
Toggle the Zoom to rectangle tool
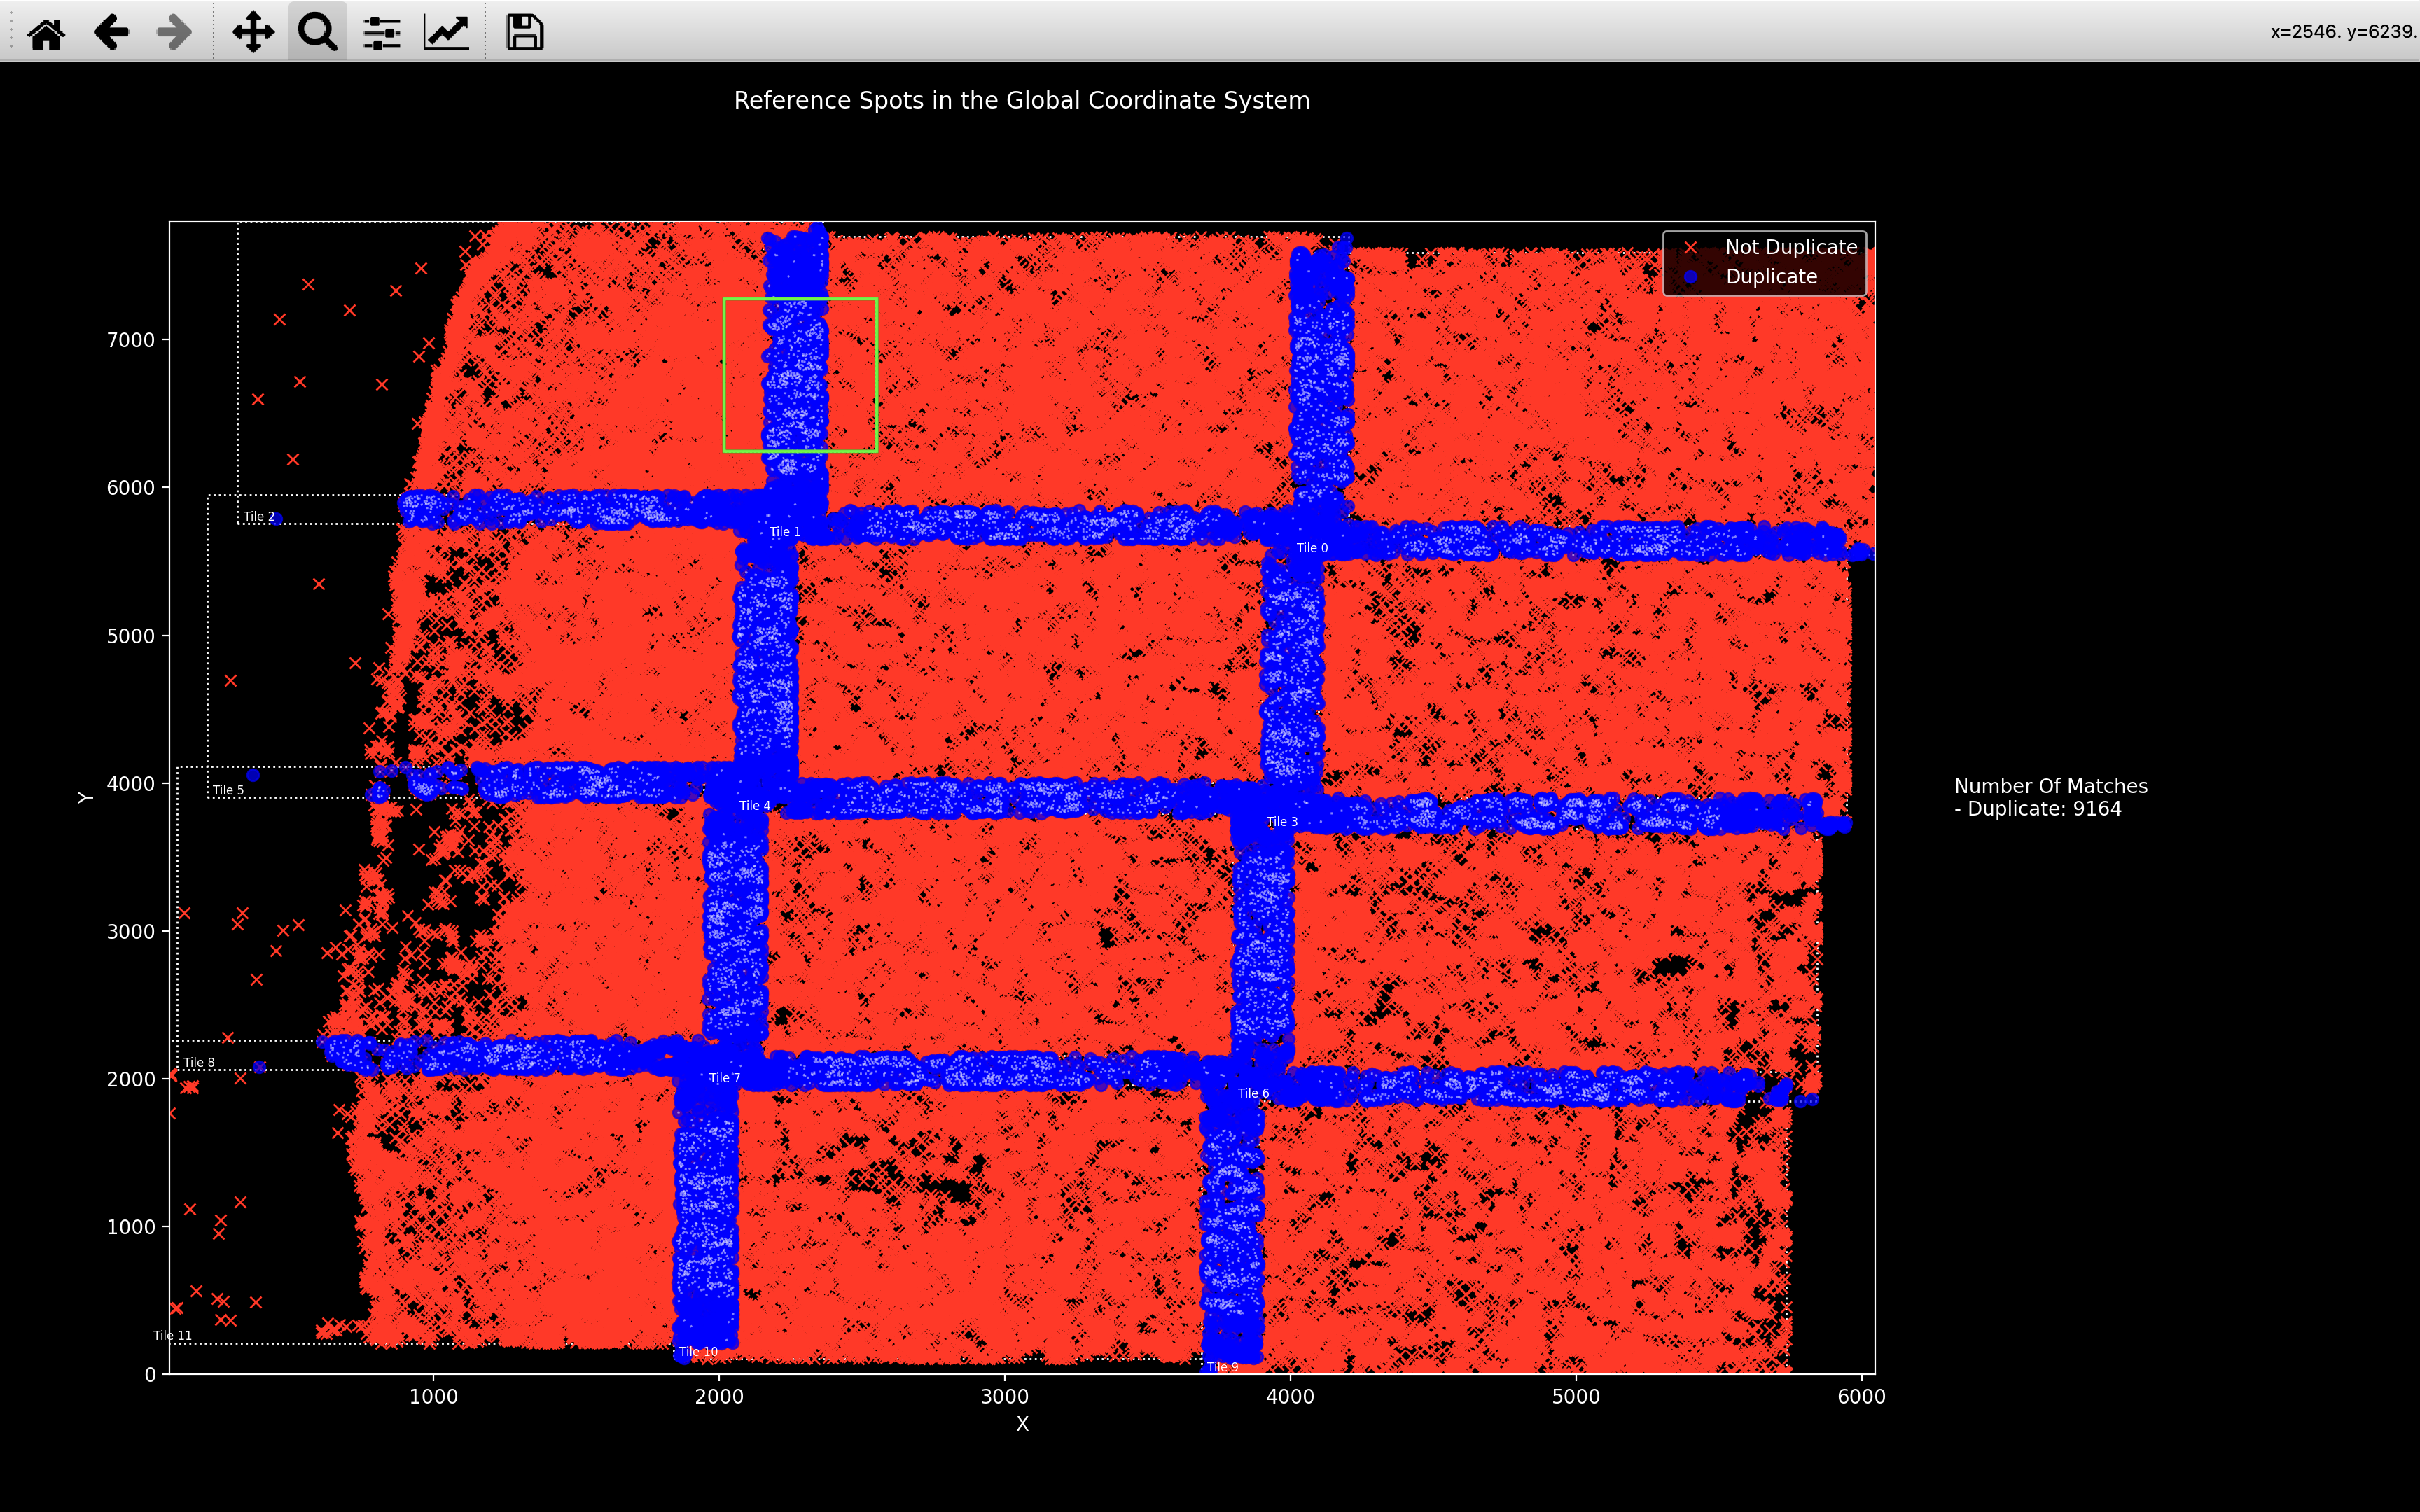point(318,32)
